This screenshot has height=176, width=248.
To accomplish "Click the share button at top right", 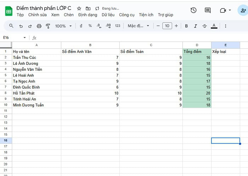I will tap(243, 10).
